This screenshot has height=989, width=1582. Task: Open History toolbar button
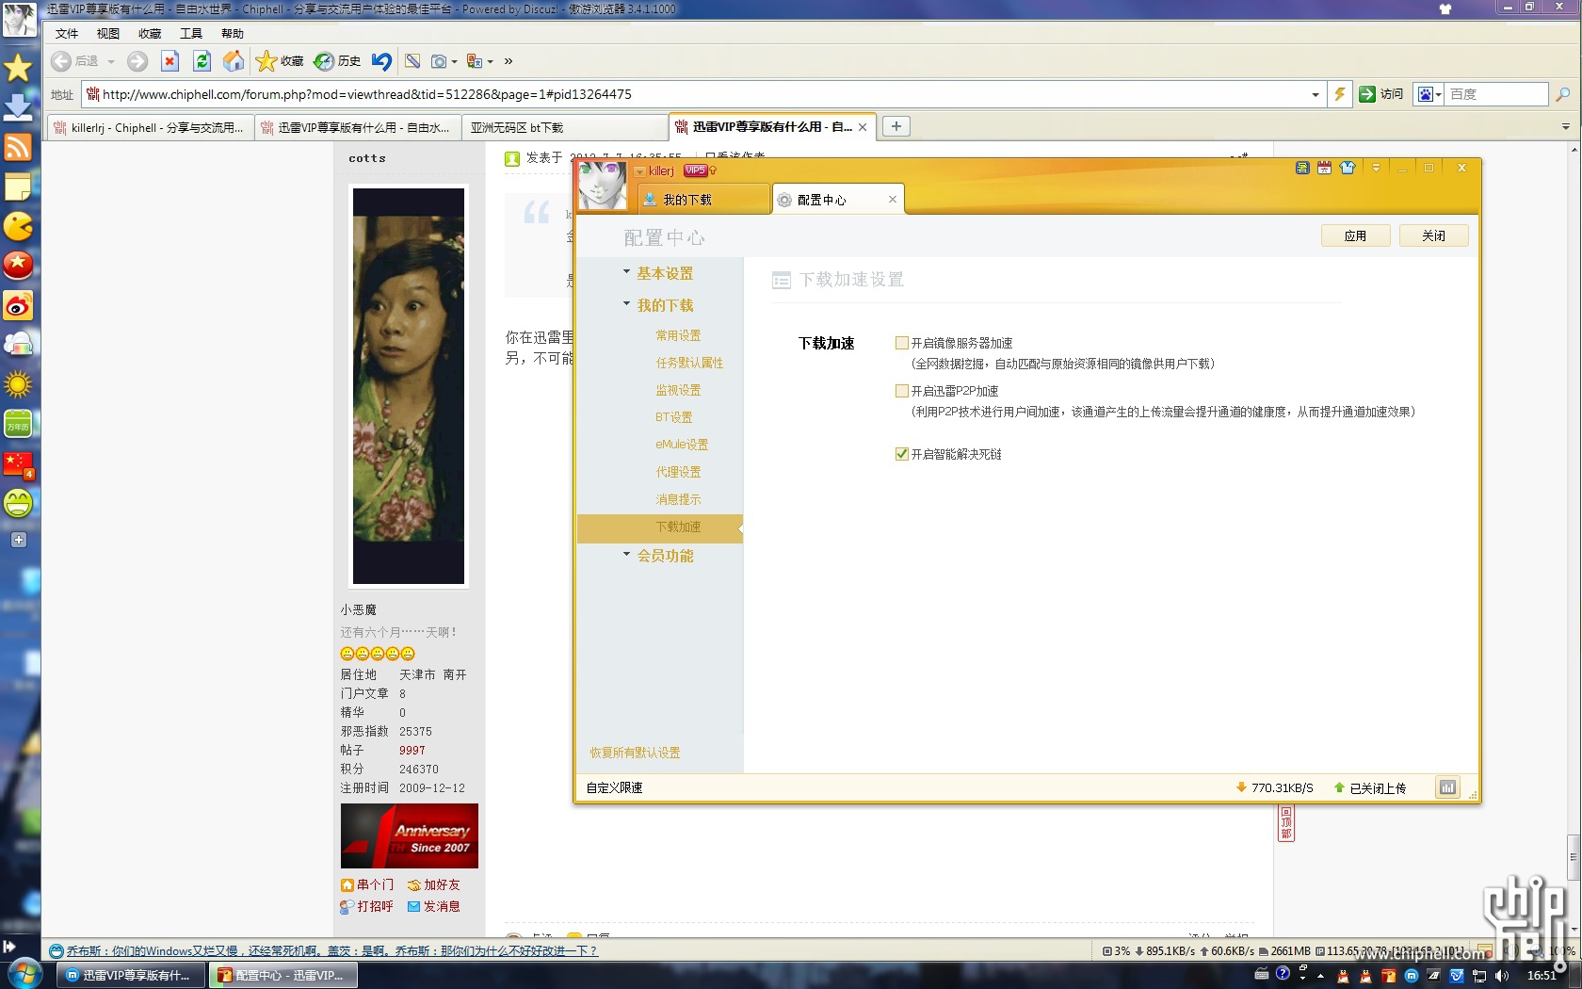click(337, 61)
